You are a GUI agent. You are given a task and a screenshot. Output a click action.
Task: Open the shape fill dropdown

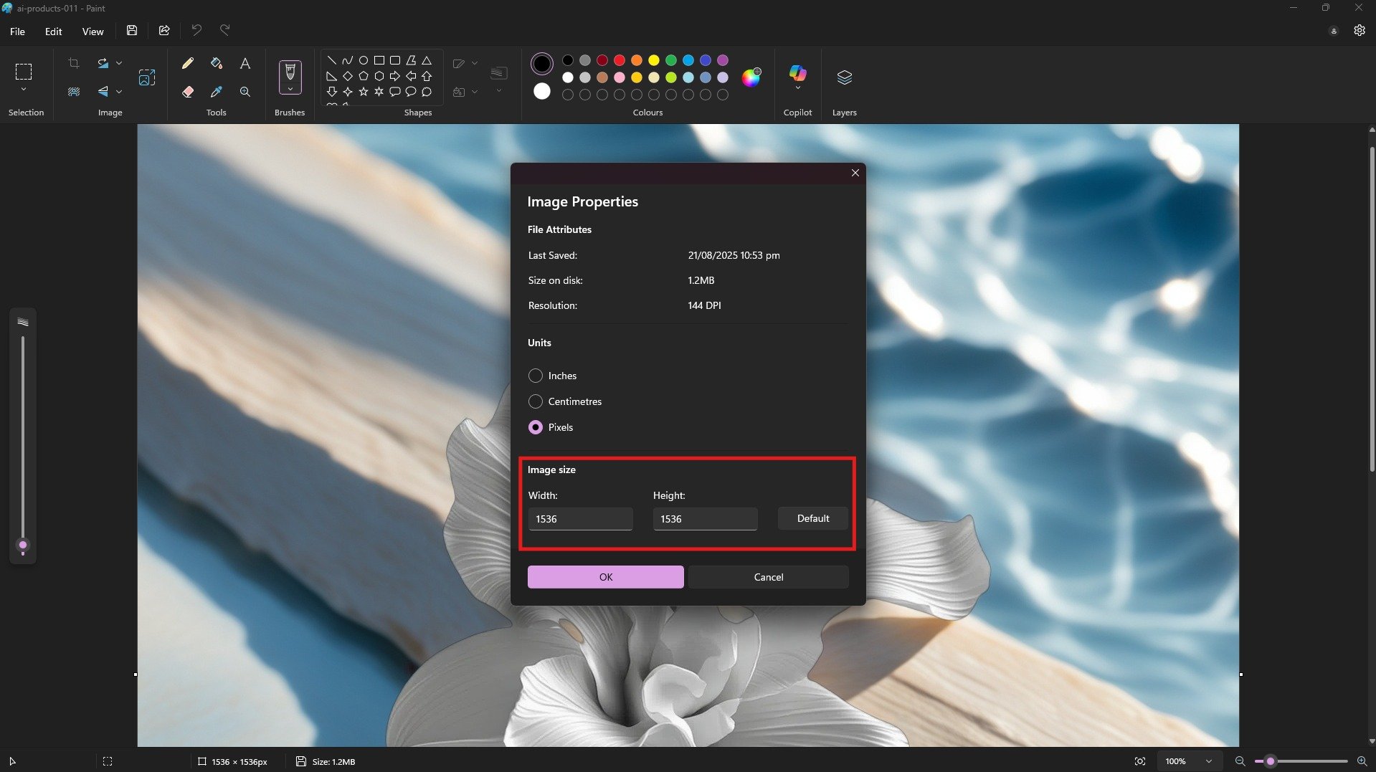click(x=475, y=92)
